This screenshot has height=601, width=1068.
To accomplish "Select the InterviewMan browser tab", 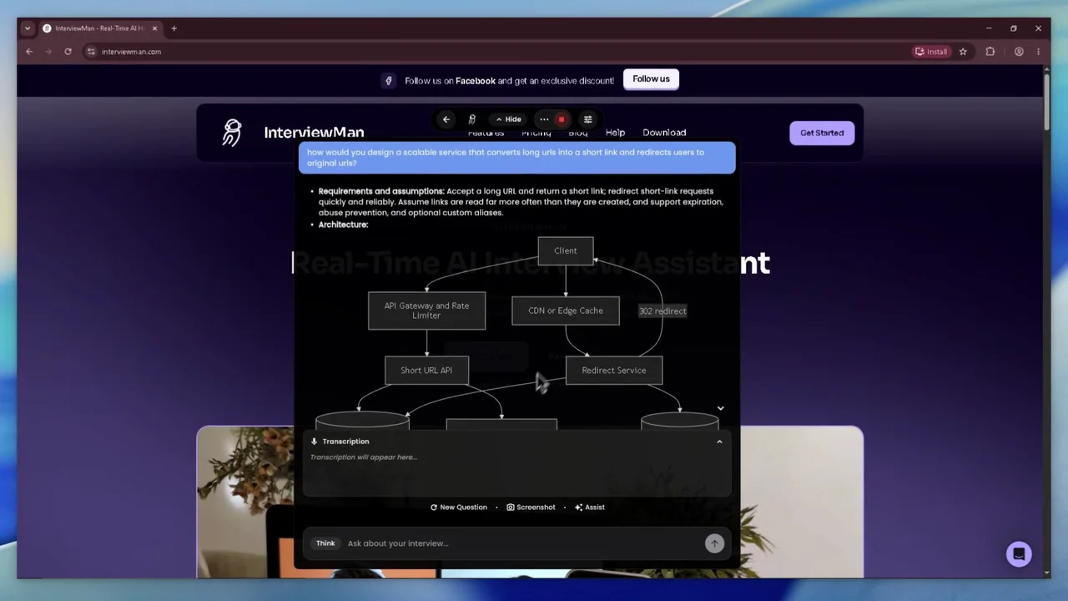I will (x=98, y=28).
